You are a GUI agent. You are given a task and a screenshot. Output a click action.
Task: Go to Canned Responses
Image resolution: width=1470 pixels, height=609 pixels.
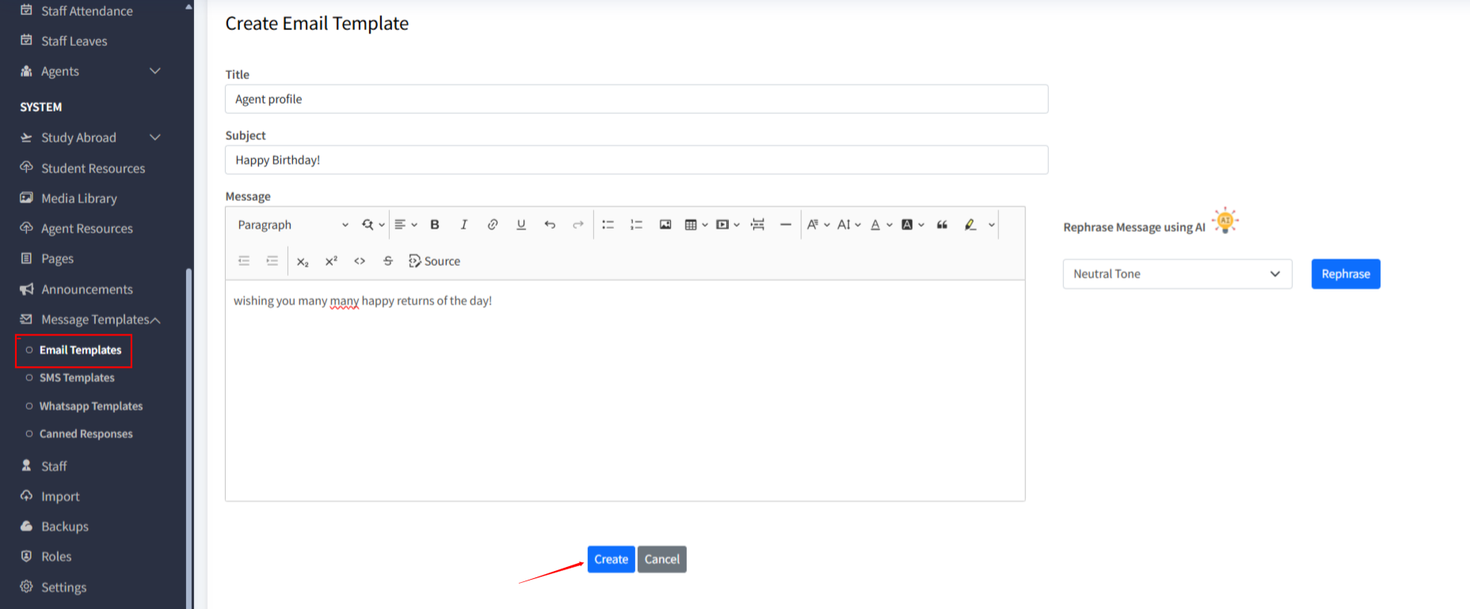86,434
